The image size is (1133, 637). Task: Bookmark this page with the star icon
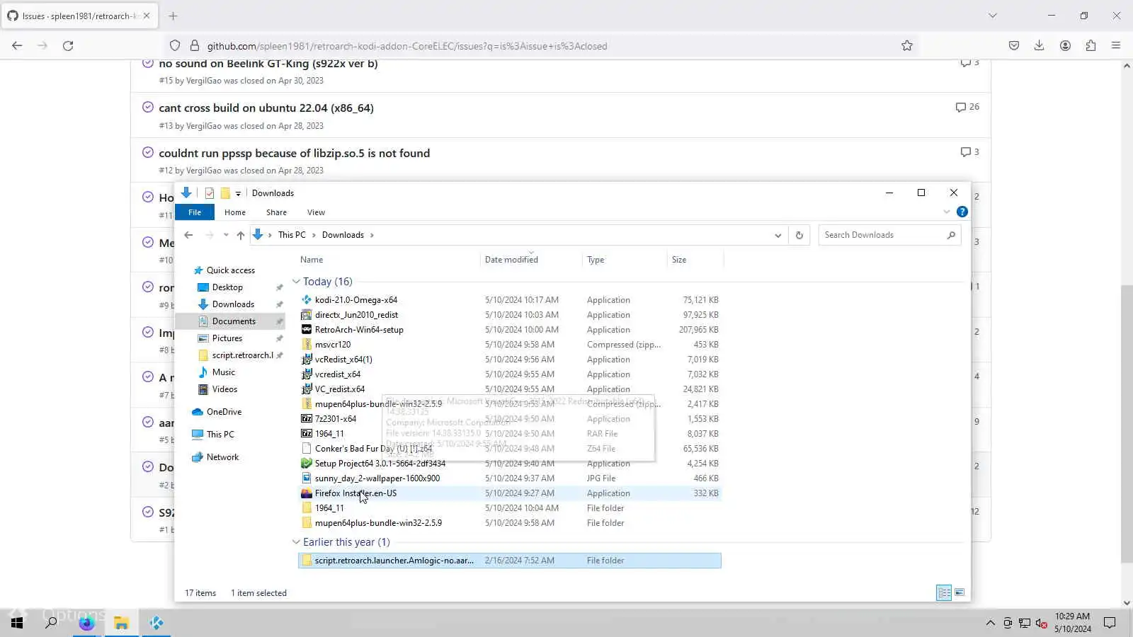click(907, 46)
